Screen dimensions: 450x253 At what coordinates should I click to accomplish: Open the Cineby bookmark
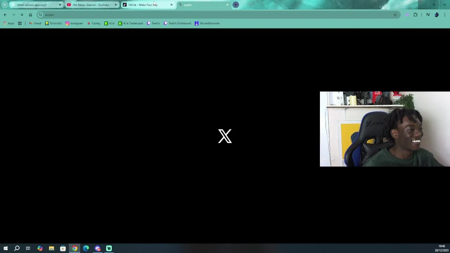point(94,23)
